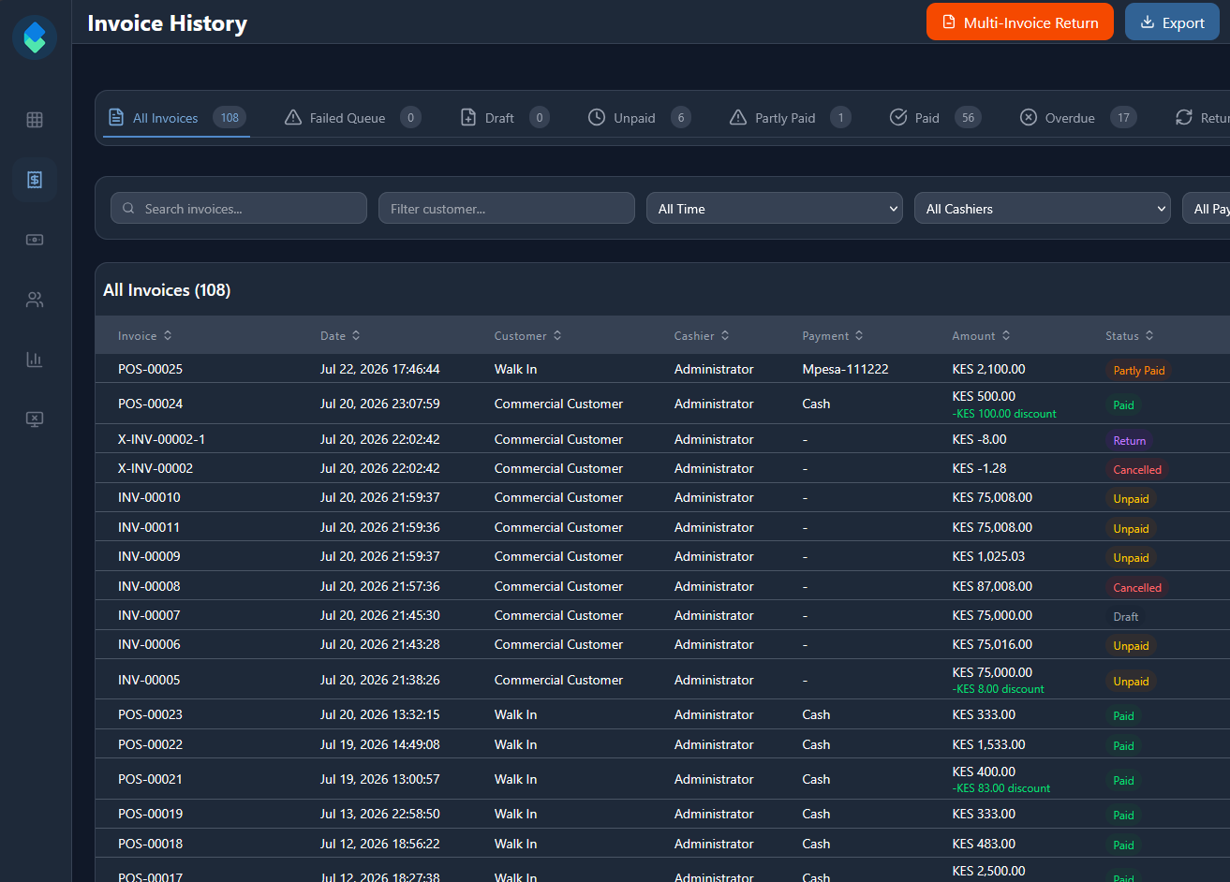Viewport: 1230px width, 882px height.
Task: Click the Paid check circle icon
Action: (898, 117)
